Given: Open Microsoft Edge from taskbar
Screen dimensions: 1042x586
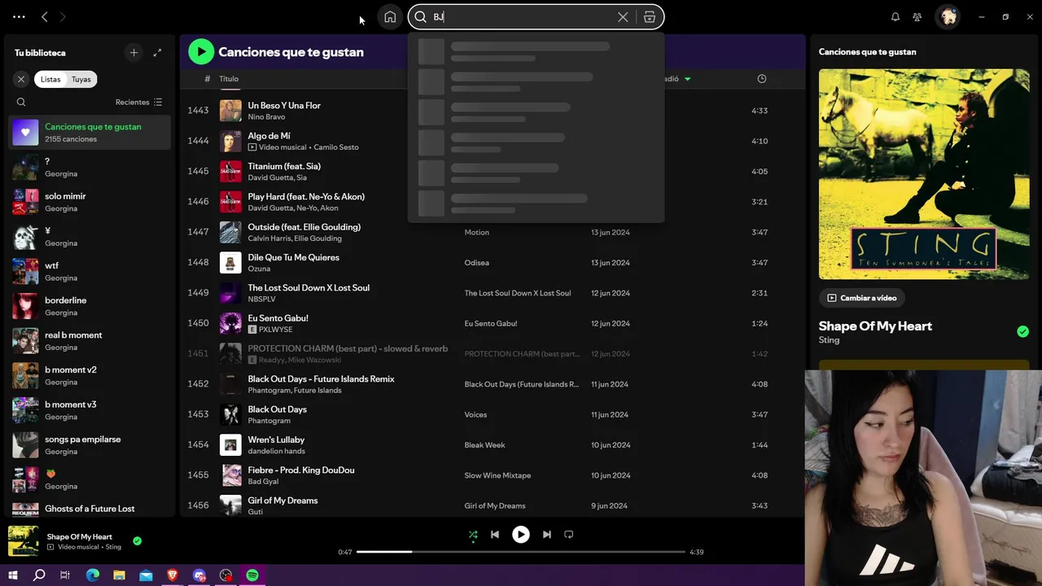Looking at the screenshot, I should click(x=93, y=575).
